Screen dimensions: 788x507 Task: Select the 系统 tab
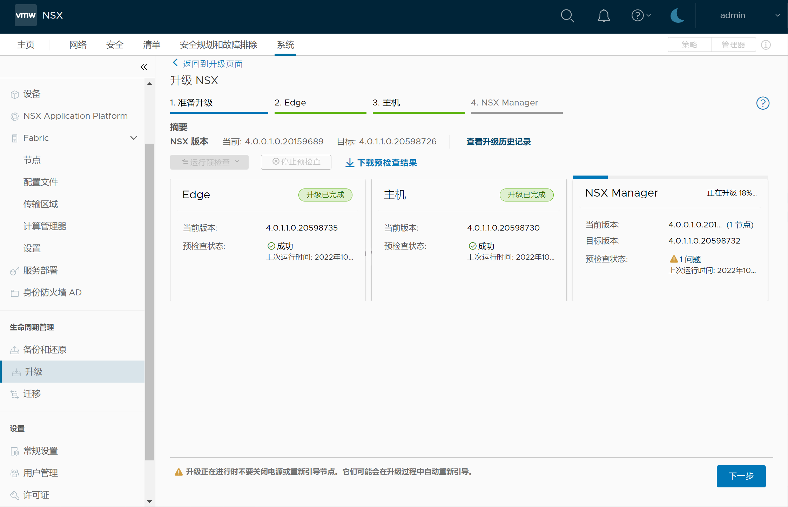(x=285, y=45)
